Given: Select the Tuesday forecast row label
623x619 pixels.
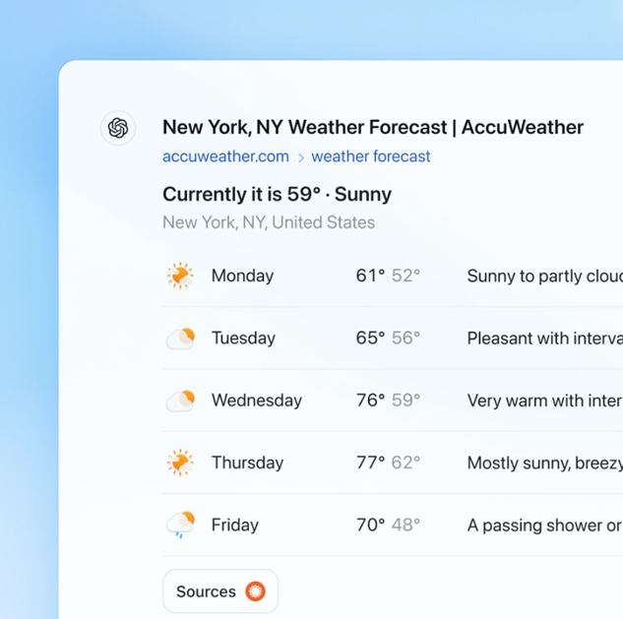Looking at the screenshot, I should (243, 338).
